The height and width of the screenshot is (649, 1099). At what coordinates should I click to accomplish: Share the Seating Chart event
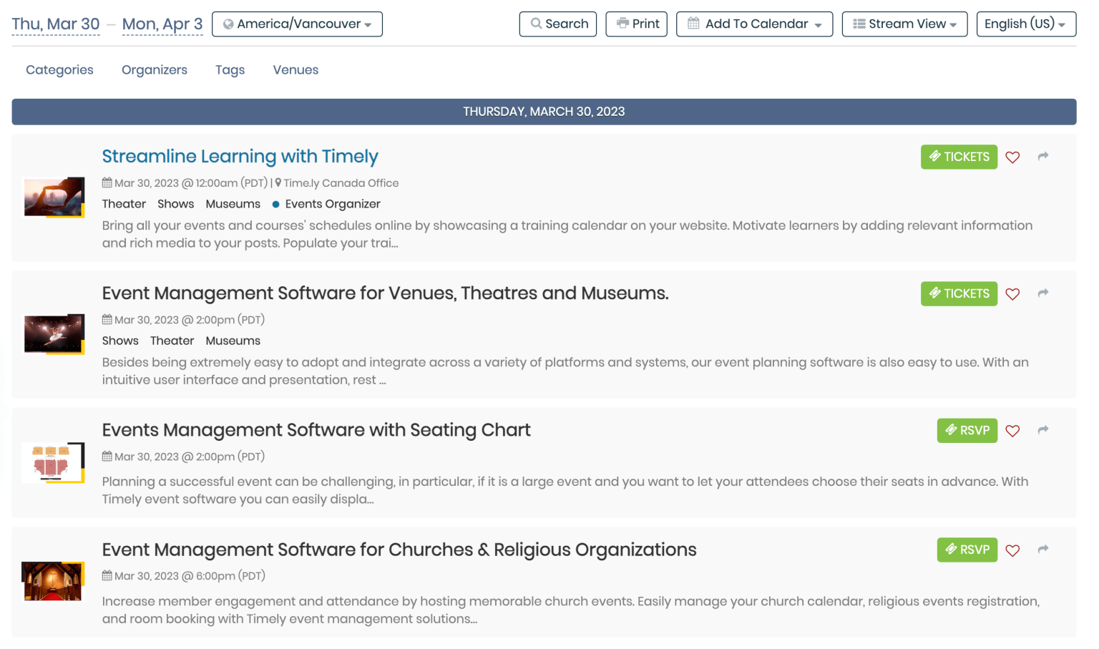point(1043,430)
